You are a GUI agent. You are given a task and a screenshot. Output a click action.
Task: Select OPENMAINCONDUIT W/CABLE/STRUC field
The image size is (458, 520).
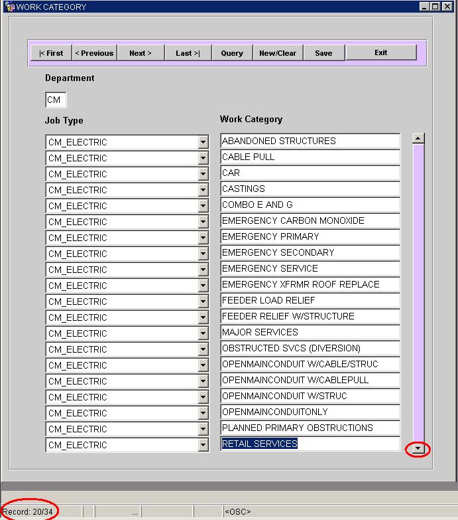click(310, 364)
